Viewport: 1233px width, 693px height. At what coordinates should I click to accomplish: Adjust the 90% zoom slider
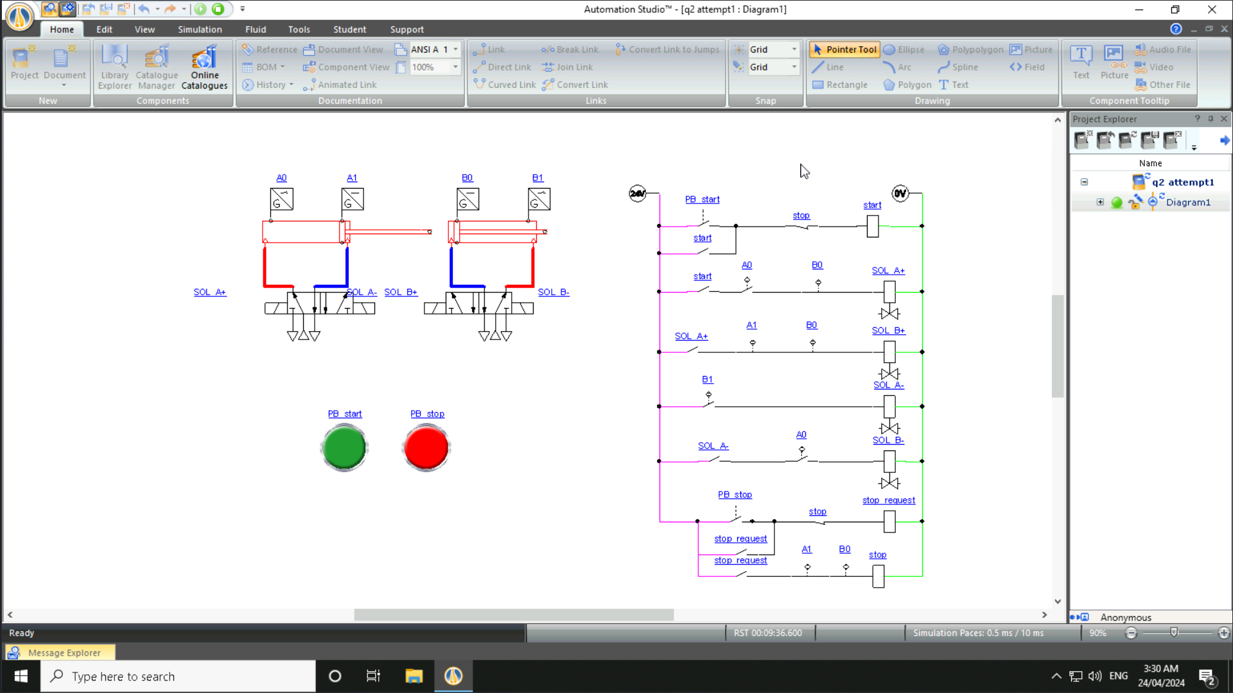1175,633
